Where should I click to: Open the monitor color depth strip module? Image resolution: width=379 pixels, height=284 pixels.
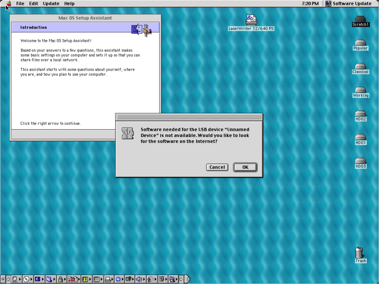coord(85,280)
